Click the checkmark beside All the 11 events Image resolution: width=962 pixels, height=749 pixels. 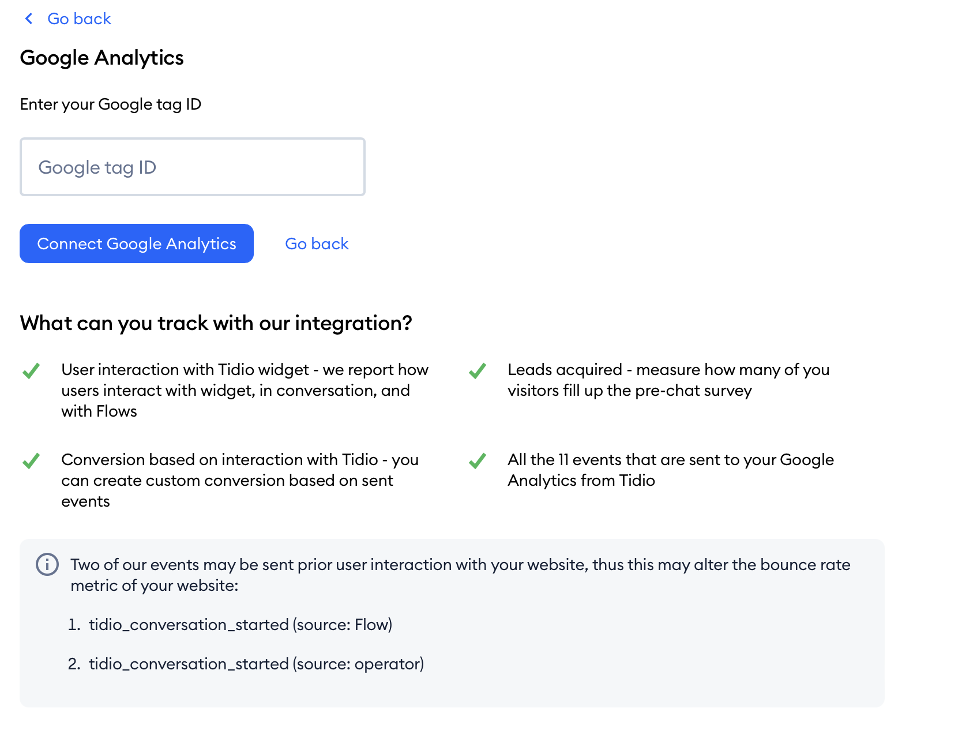point(478,460)
